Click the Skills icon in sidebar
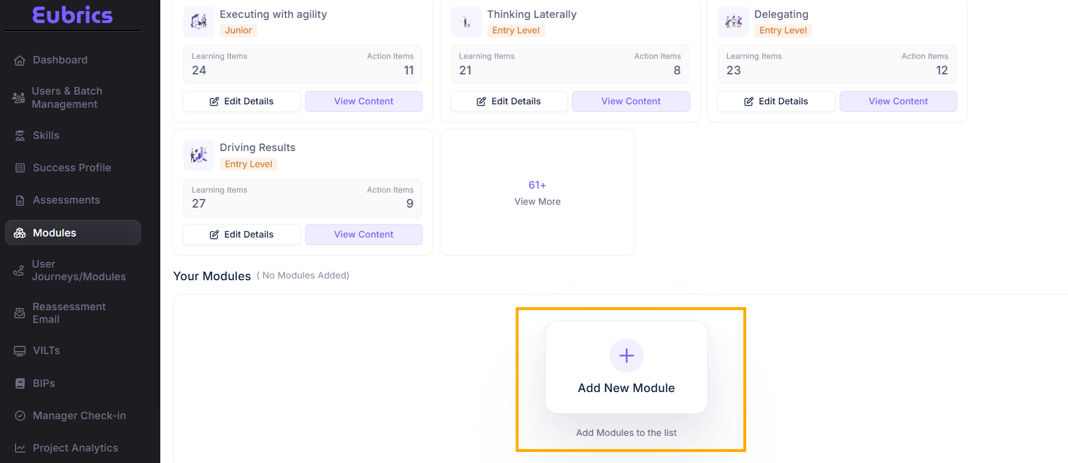 coord(20,135)
